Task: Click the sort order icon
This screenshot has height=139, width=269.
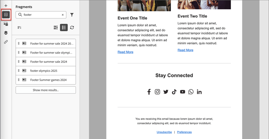Action: (19, 28)
